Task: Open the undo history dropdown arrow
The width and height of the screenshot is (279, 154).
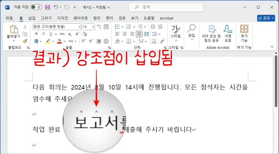Action: point(61,7)
